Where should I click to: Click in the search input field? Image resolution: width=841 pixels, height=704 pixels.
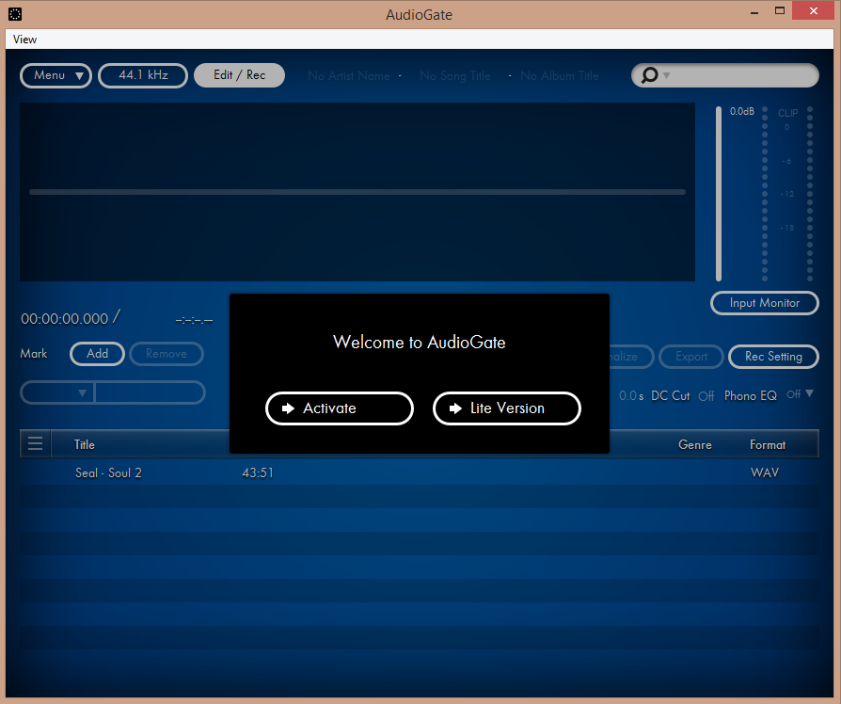pos(743,75)
